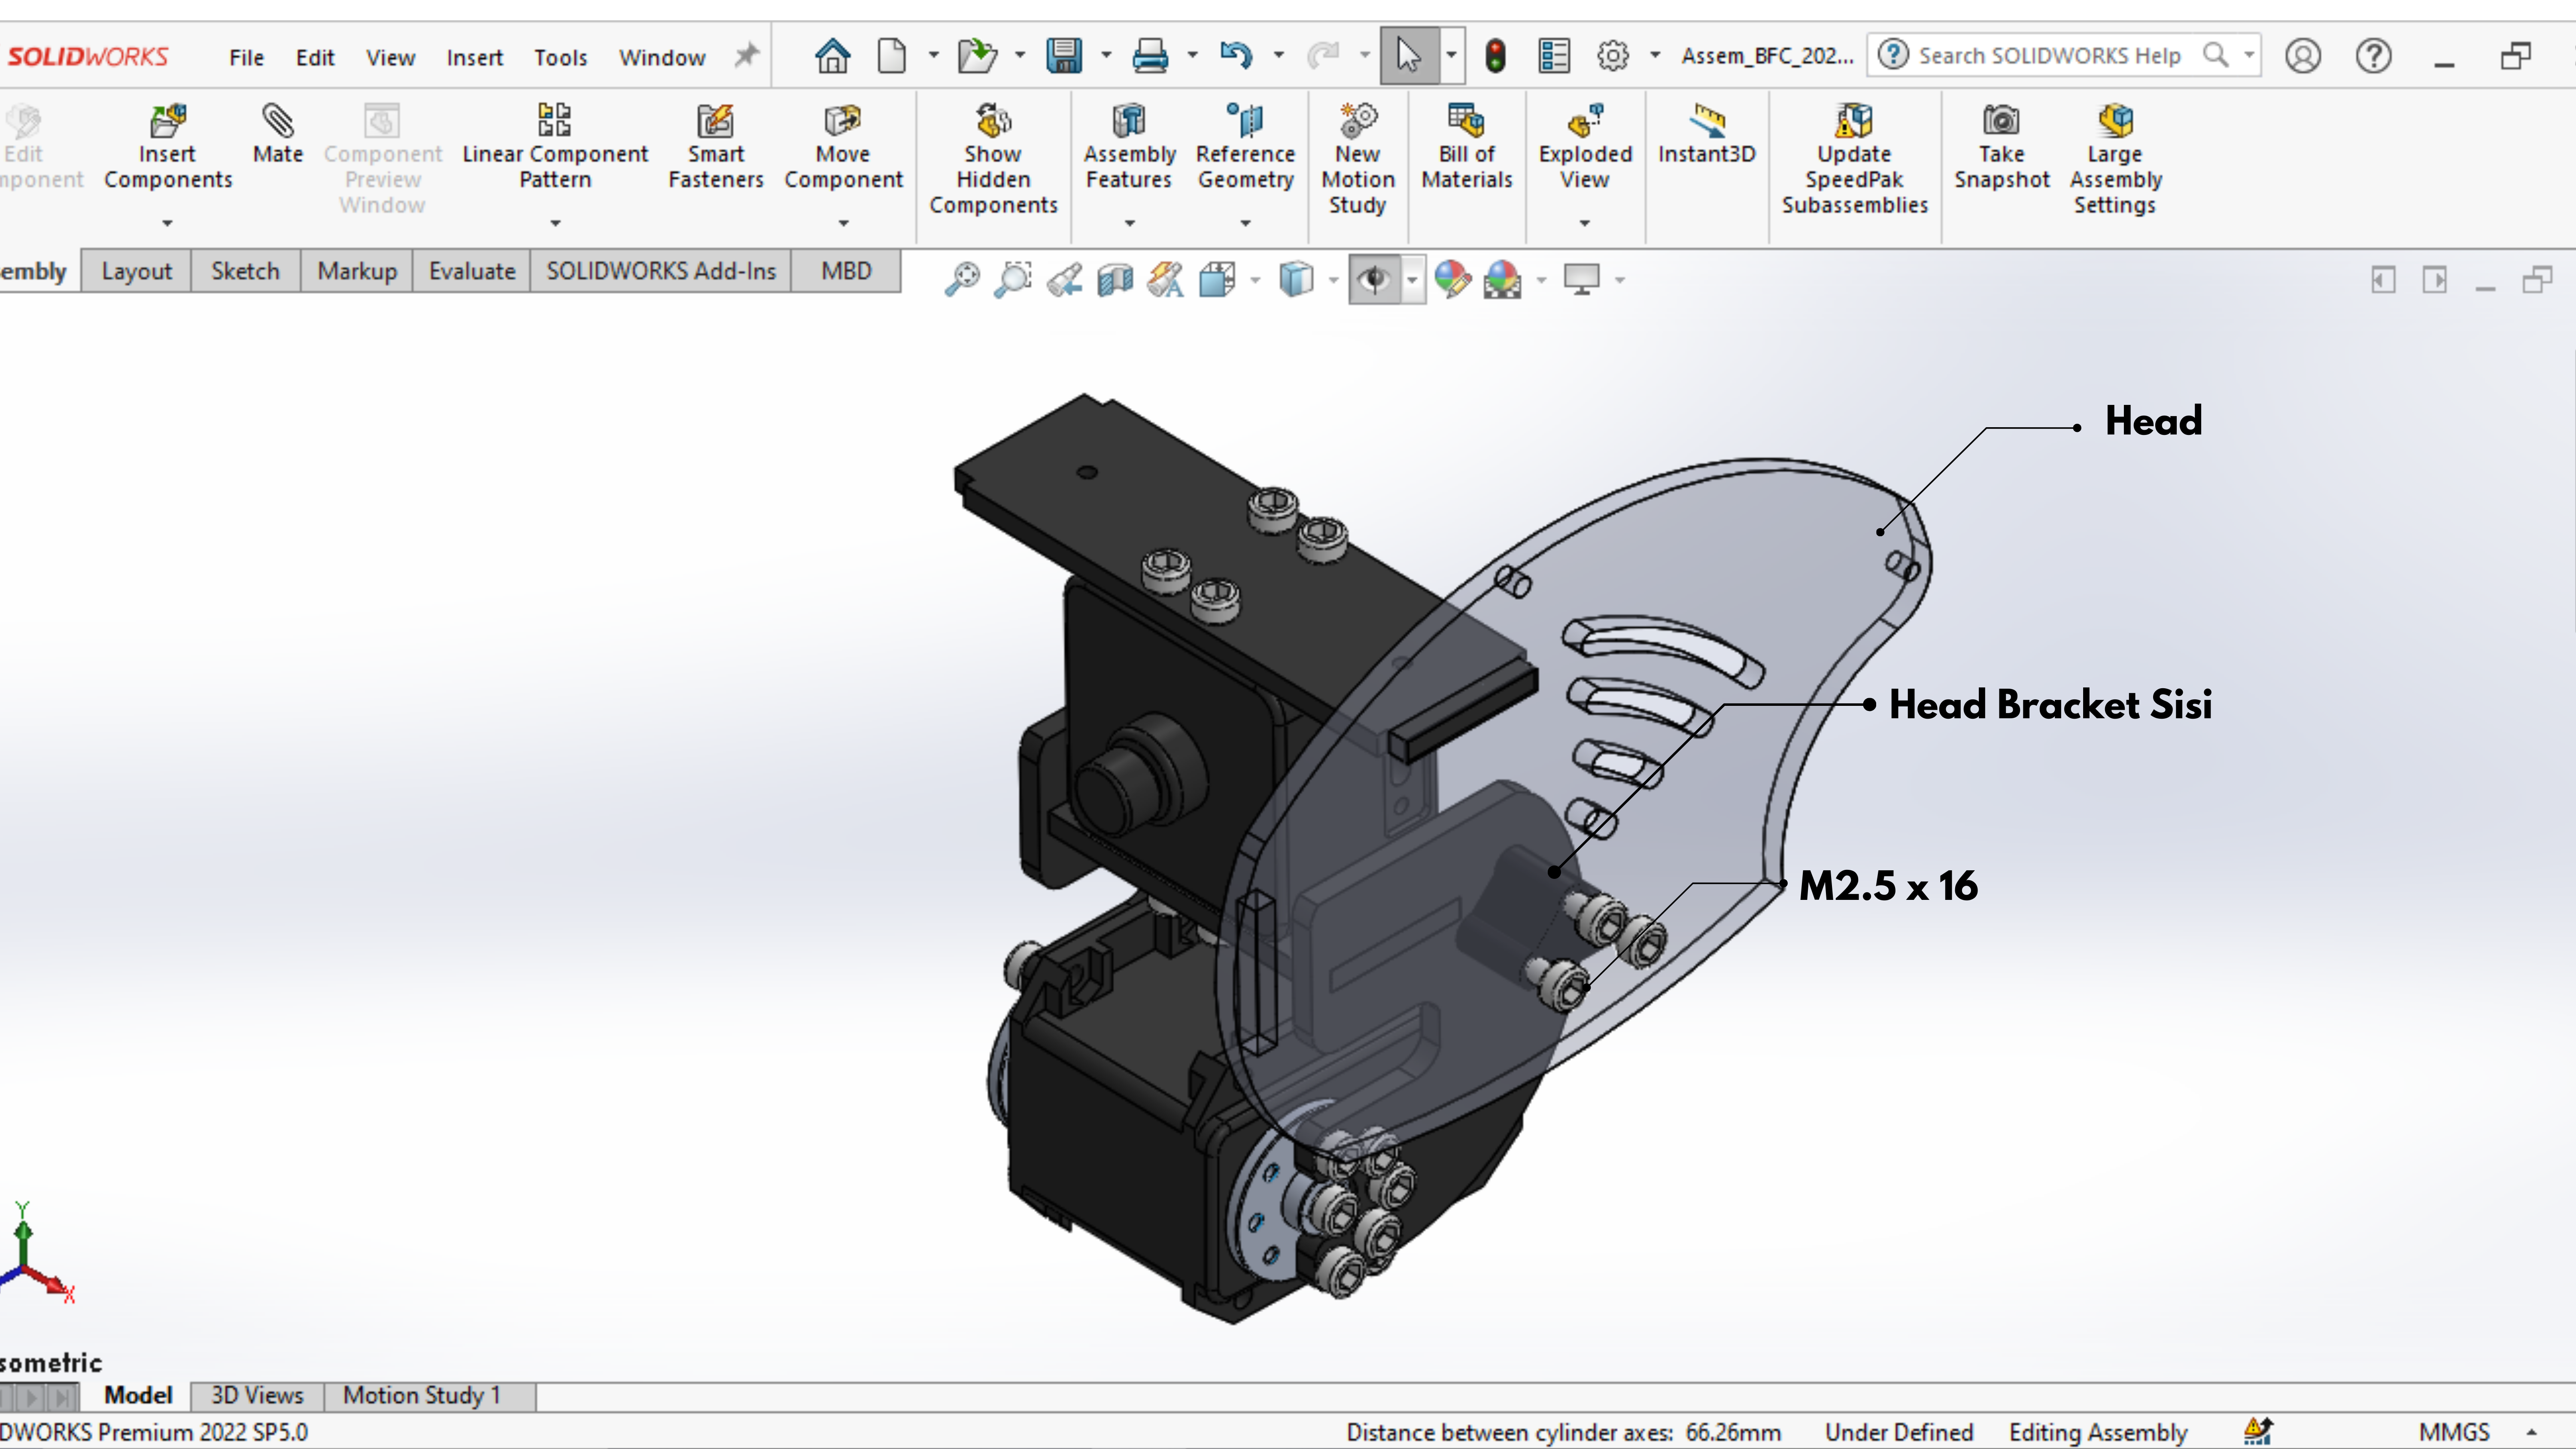Click Zoom to Fit magnifier icon

coord(962,279)
